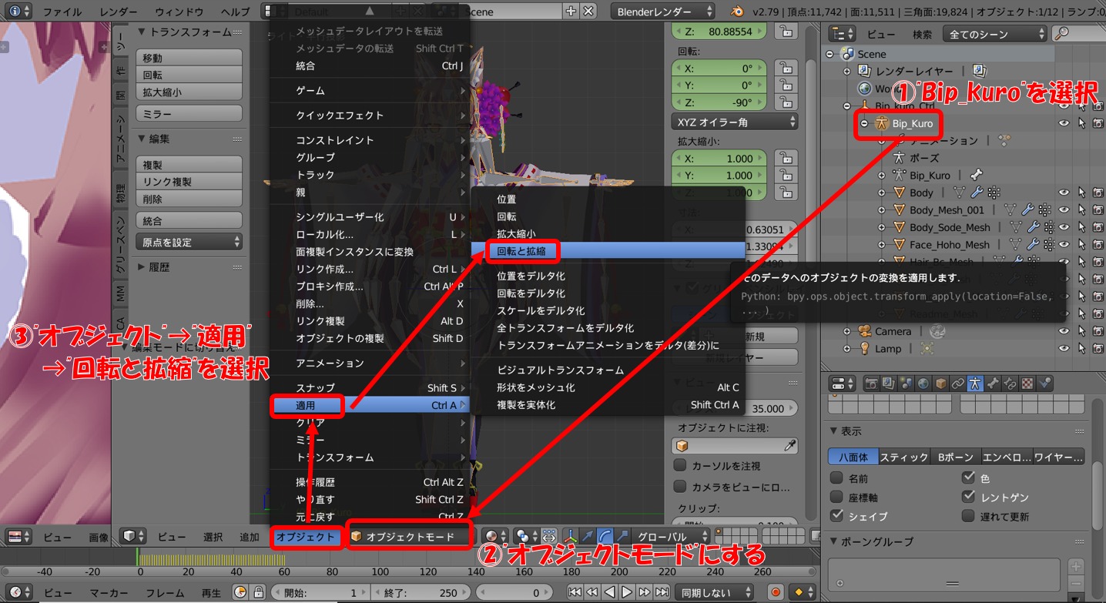Open the Constraints chain-link properties tab
This screenshot has height=603, width=1106.
958,384
